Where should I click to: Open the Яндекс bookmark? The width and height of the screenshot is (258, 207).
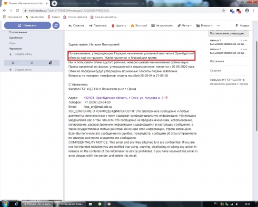tap(54, 17)
